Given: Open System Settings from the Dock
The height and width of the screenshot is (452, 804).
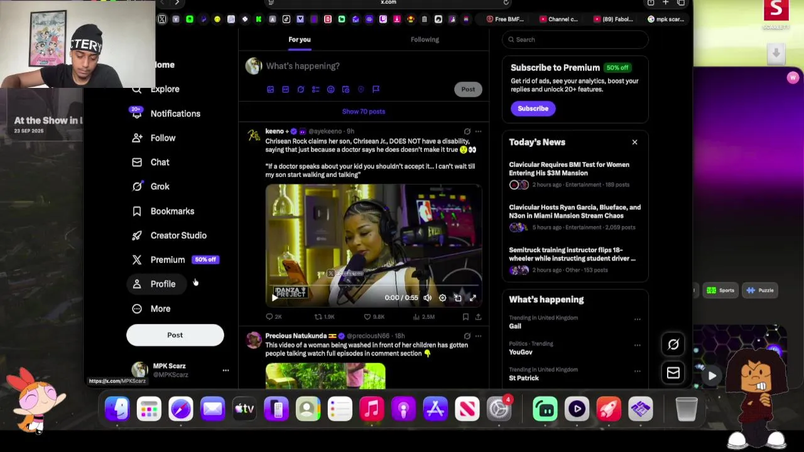Looking at the screenshot, I should tap(499, 409).
